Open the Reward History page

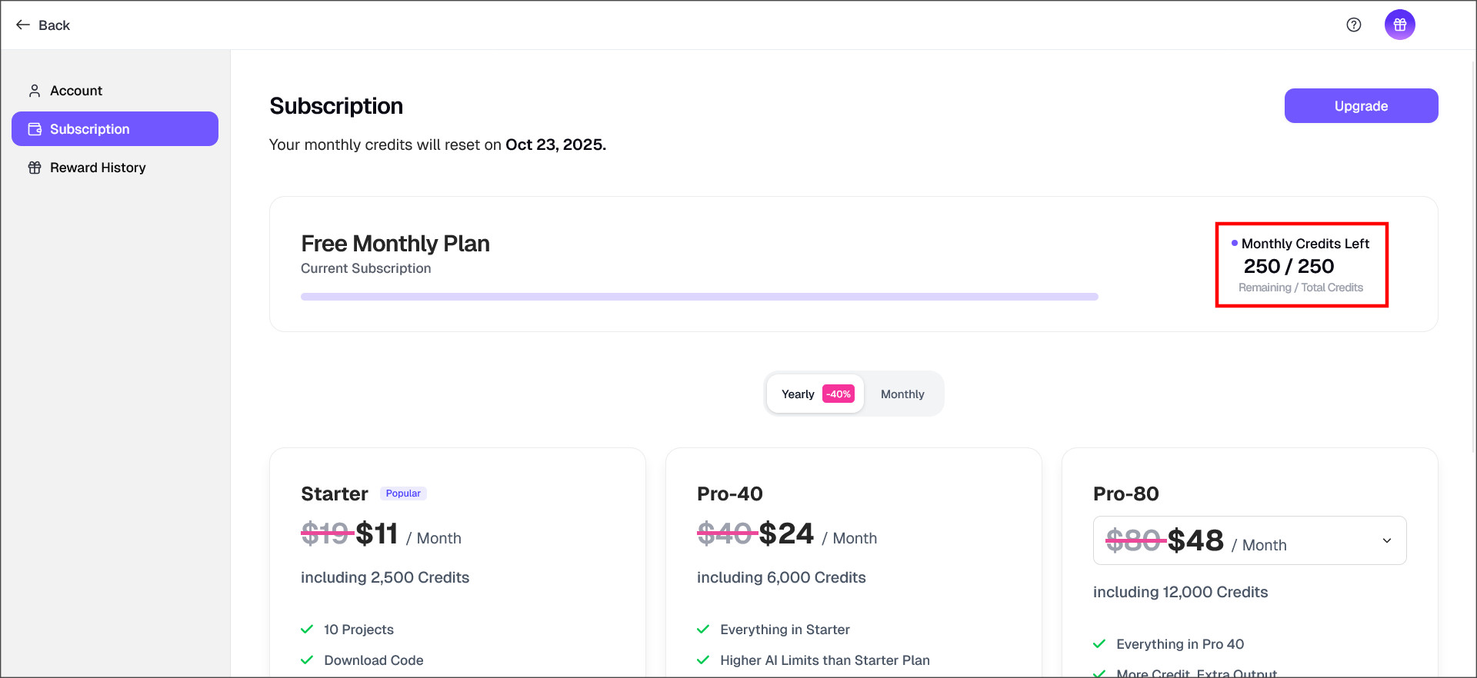(x=98, y=168)
